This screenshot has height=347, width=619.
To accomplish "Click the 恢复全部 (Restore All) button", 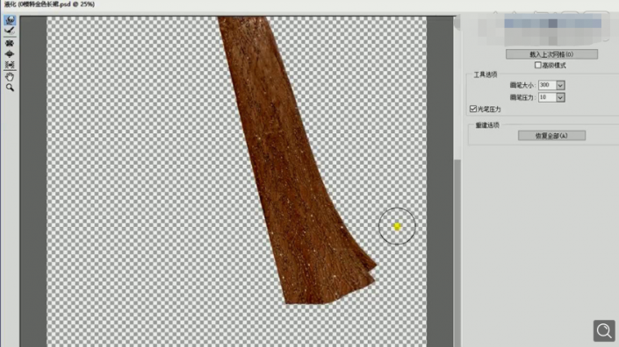I will coord(551,136).
